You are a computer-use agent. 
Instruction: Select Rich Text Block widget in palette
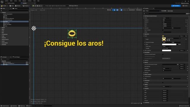pyautogui.click(x=7, y=24)
